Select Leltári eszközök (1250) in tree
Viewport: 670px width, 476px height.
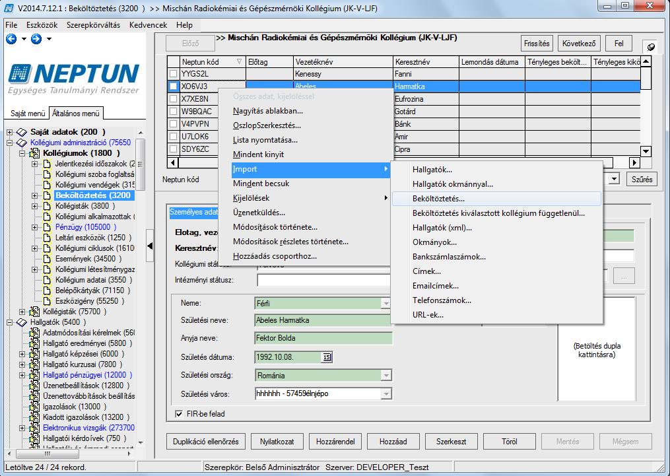pos(93,238)
